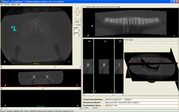
Task: Click the panoramic view image
Action: 131,23
